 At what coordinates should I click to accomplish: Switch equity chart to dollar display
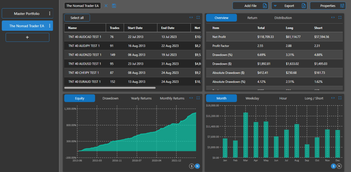pos(192,166)
